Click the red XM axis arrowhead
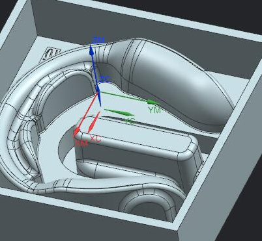The image size is (262, 241). click(x=77, y=132)
